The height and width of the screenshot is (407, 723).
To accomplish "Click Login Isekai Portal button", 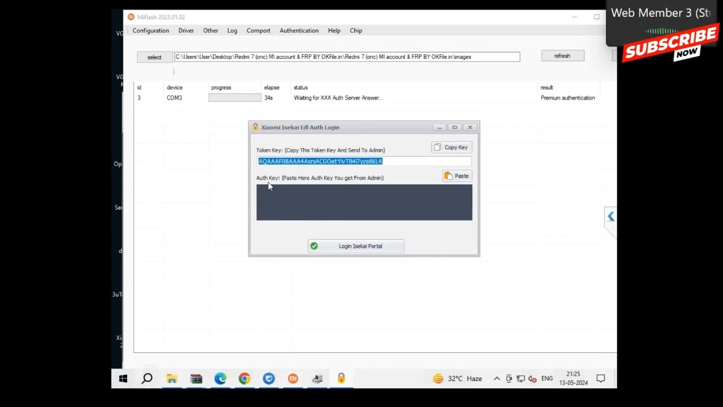I will [x=356, y=246].
